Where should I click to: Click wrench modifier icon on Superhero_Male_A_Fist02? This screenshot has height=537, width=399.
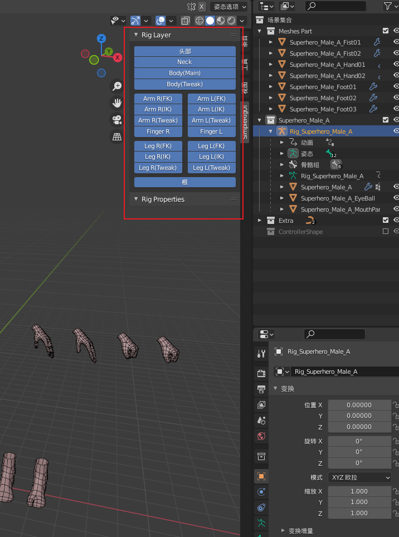tap(377, 53)
